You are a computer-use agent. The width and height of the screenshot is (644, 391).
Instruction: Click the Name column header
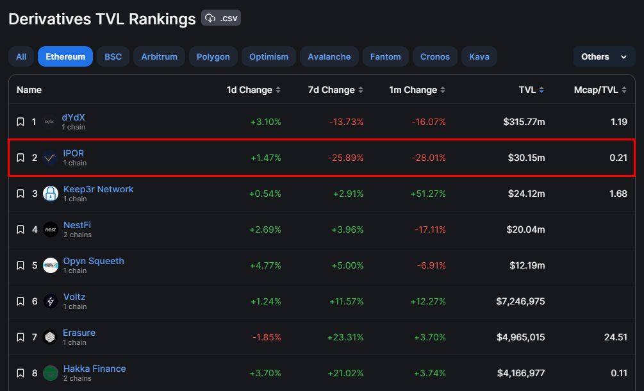(29, 90)
